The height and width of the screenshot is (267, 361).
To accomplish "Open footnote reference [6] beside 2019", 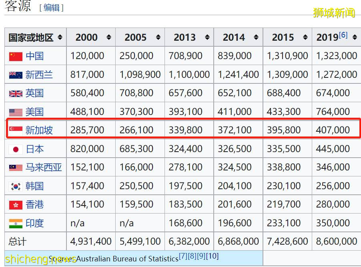I will point(343,35).
